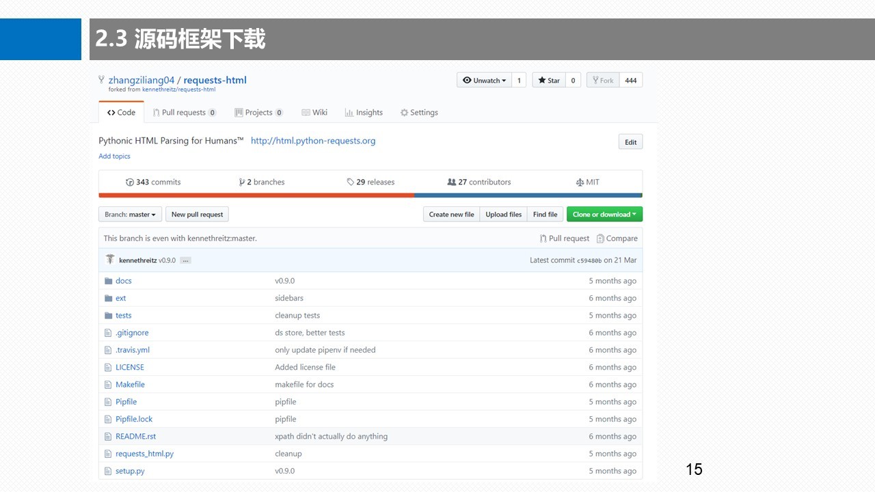The height and width of the screenshot is (492, 875).
Task: Click commit message 'ds store, better tests'
Action: (x=310, y=333)
